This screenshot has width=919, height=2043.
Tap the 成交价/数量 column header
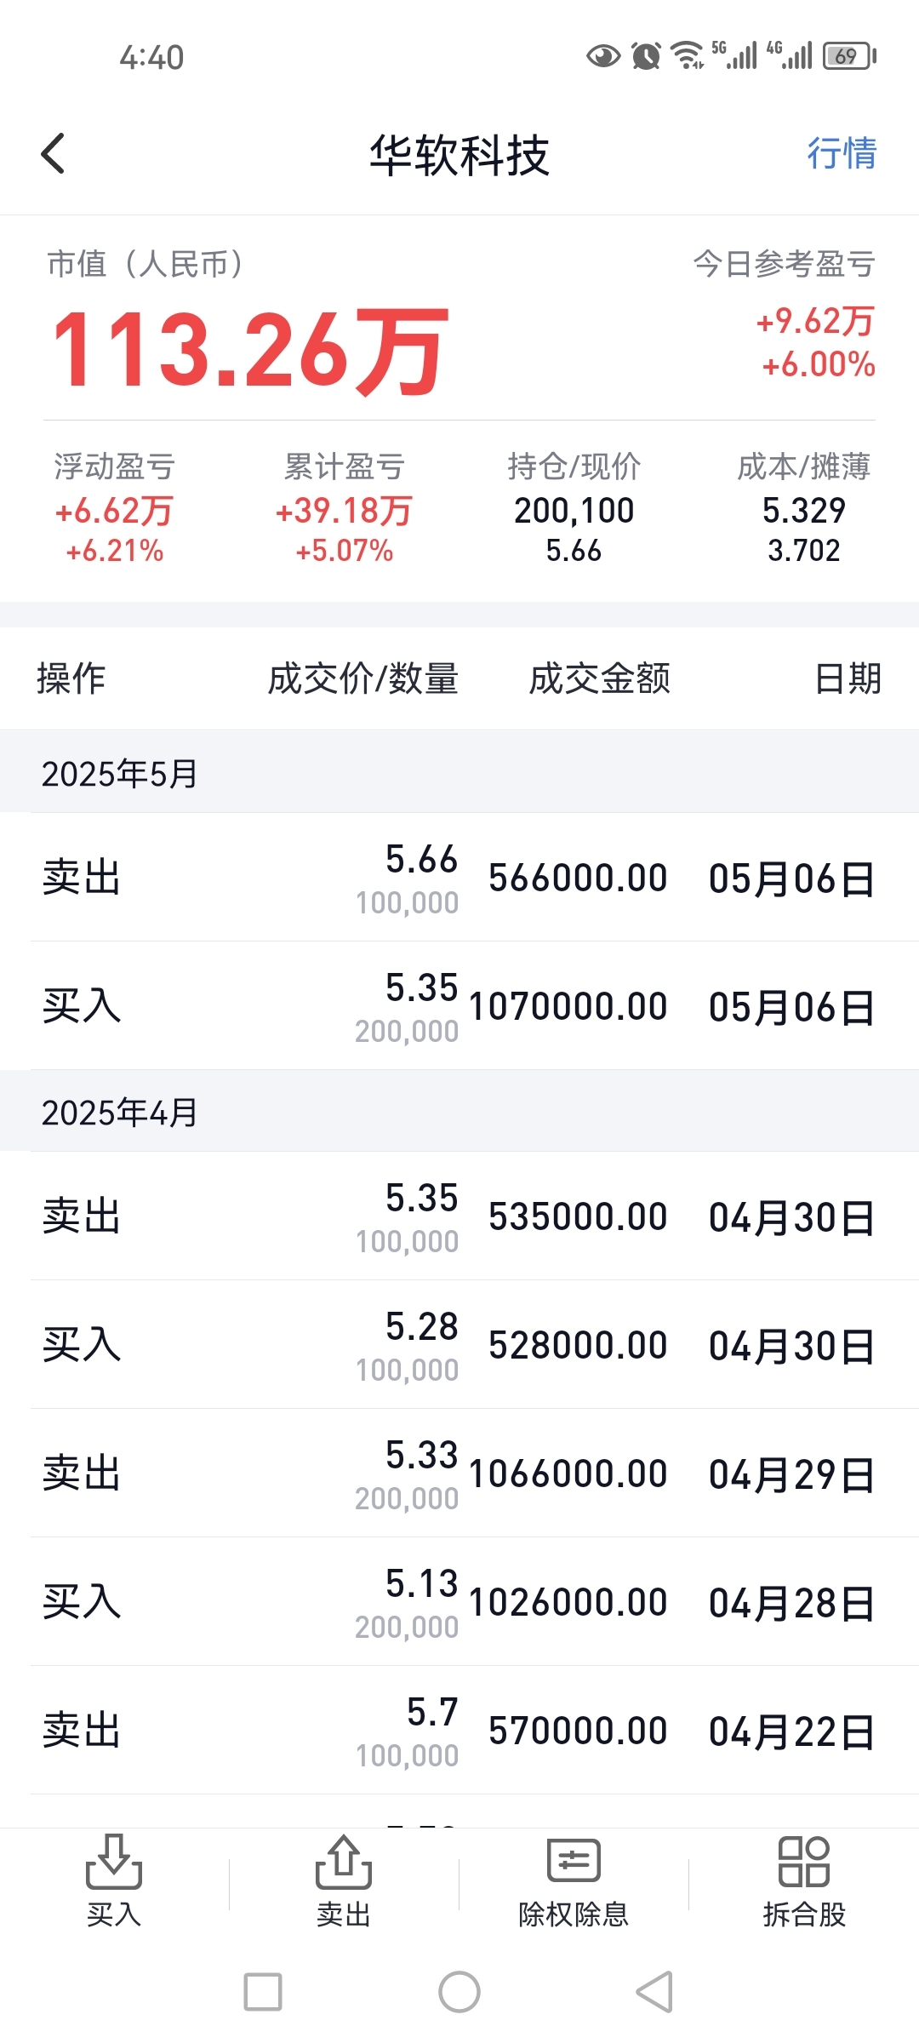tap(363, 678)
